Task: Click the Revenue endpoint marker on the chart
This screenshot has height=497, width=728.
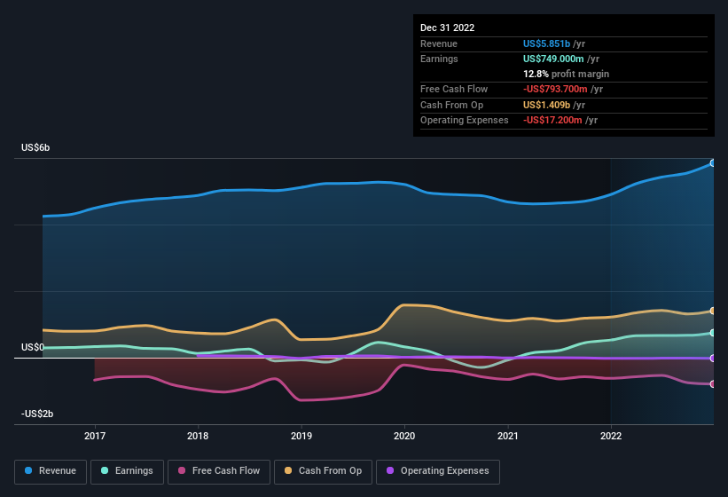Action: [x=712, y=163]
